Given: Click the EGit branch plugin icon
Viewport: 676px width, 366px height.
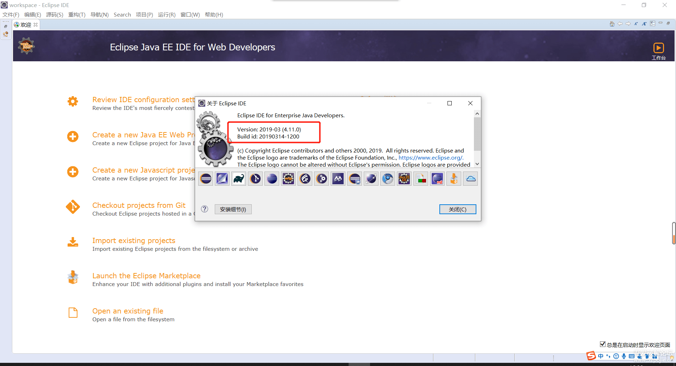Looking at the screenshot, I should (x=255, y=179).
